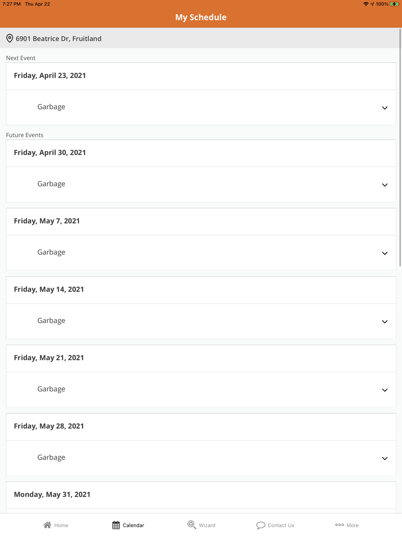
Task: Expand Garbage details for April 30
Action: click(384, 185)
